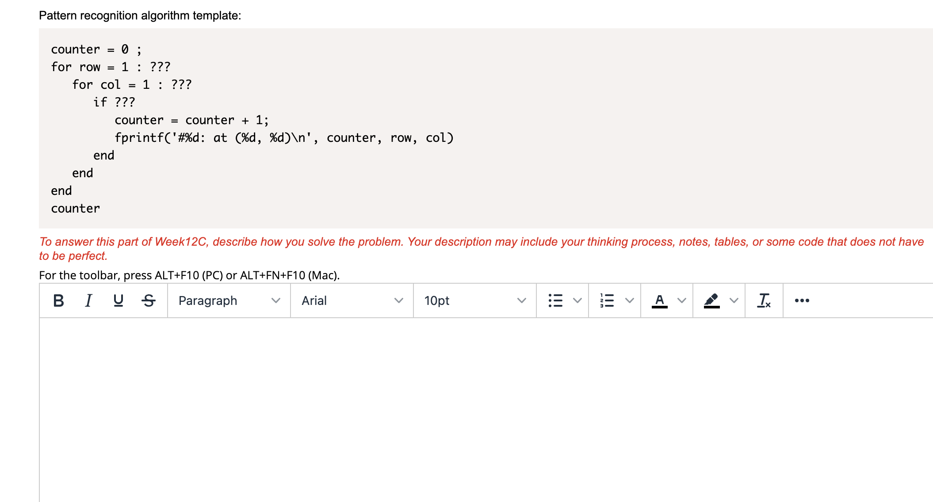Screen dimensions: 933x502
Task: Toggle bold formatting in editor toolbar
Action: coord(58,300)
